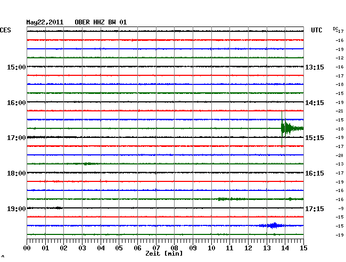Viewport: 346px width, 262px height.
Task: Click minute tick label 13
Action: [x=267, y=248]
